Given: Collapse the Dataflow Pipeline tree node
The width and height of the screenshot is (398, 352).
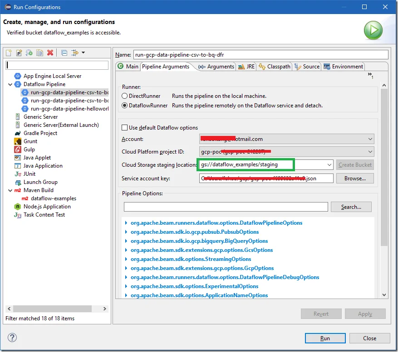Looking at the screenshot, I should point(10,84).
